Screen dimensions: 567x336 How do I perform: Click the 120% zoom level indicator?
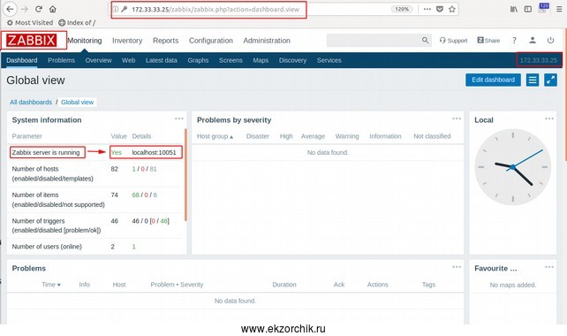[x=402, y=10]
